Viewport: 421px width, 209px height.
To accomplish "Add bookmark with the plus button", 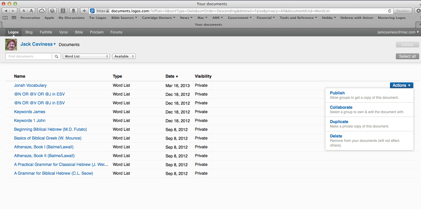I will pyautogui.click(x=84, y=11).
